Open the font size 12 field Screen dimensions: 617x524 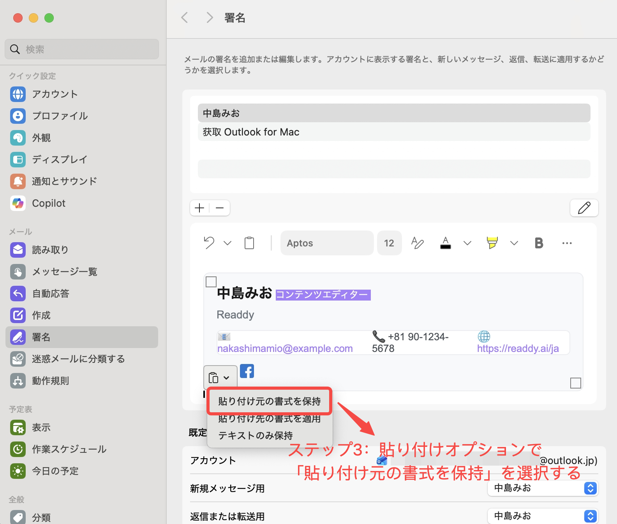(390, 243)
